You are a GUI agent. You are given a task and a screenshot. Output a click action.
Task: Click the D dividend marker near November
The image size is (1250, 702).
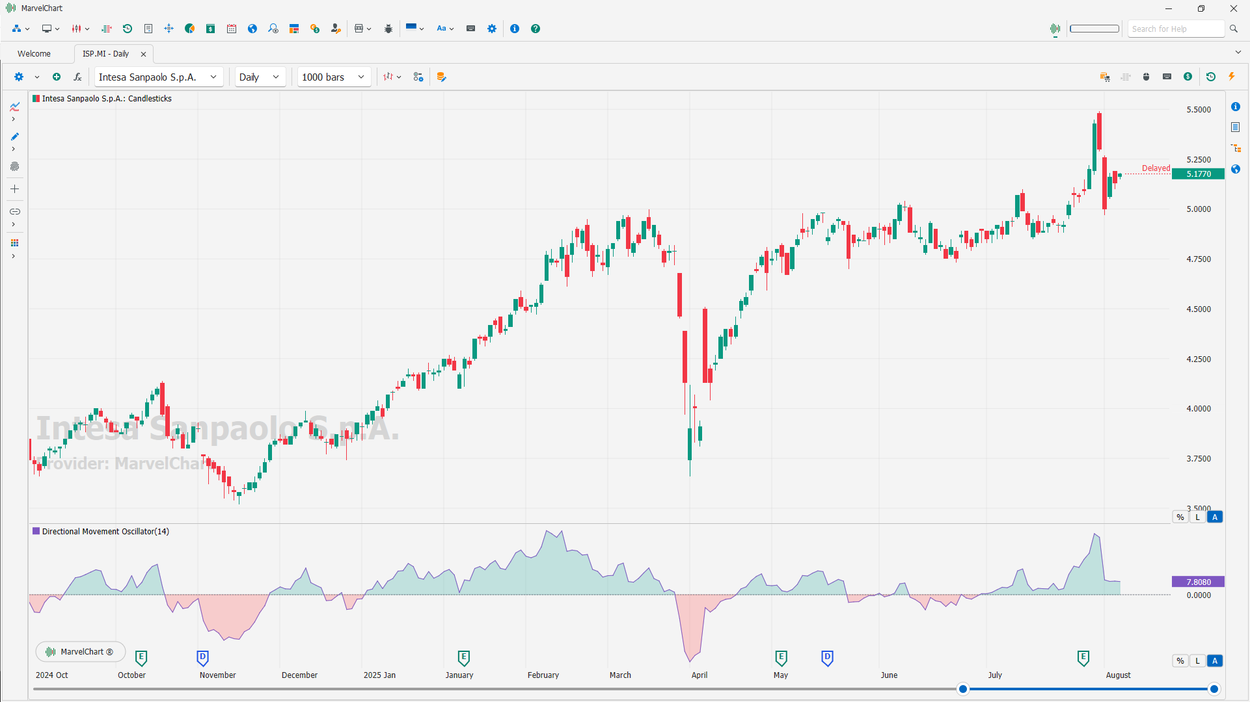[202, 658]
